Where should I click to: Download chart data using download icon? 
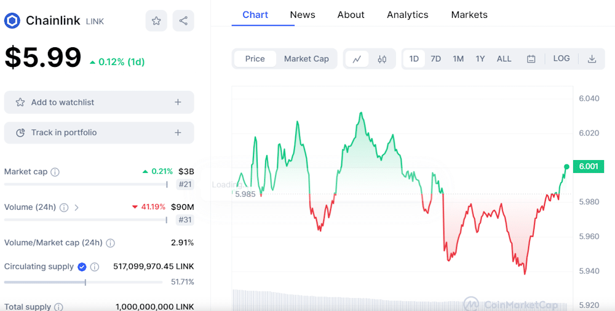pos(592,59)
